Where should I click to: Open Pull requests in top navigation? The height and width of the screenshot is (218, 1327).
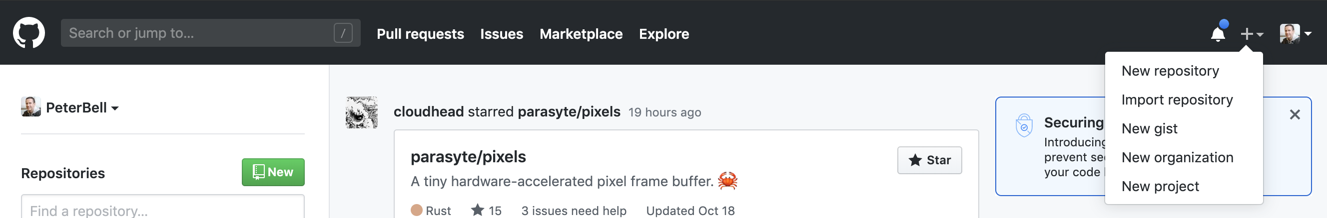[x=420, y=34]
